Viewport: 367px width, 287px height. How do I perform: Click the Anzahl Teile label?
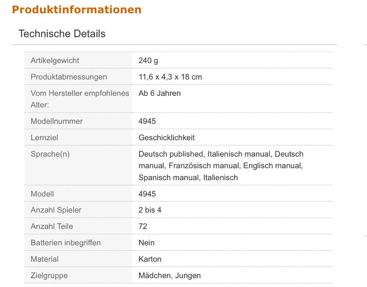click(x=52, y=226)
